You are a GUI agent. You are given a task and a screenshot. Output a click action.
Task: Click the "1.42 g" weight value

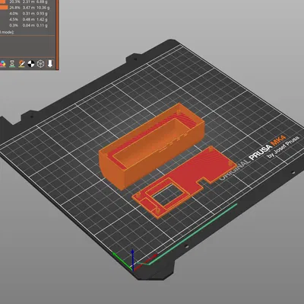coord(42,19)
